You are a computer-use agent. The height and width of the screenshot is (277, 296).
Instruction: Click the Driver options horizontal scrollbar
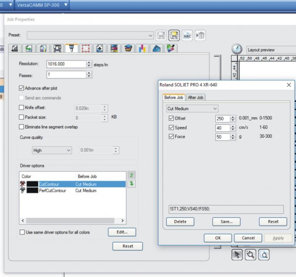click(x=70, y=220)
